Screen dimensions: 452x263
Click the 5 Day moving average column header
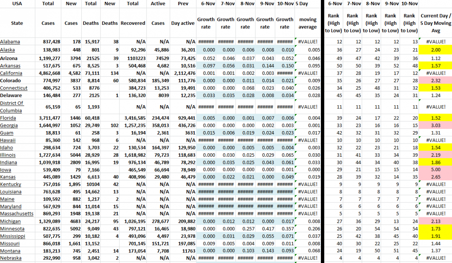coord(307,23)
